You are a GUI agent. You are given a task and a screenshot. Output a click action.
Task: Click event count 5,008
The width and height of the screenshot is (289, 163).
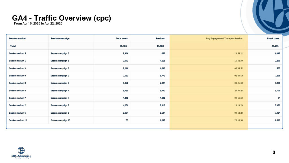(277, 83)
